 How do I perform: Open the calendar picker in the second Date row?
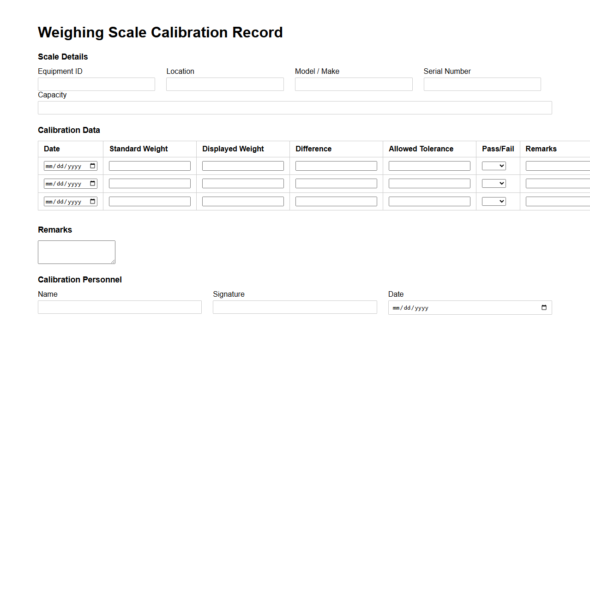point(92,183)
